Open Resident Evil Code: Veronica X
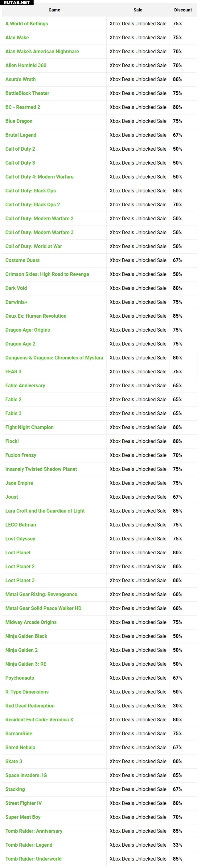The height and width of the screenshot is (868, 201). tap(39, 720)
